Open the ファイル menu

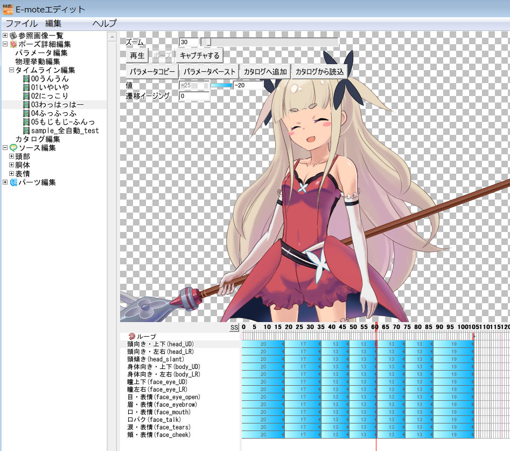[22, 23]
